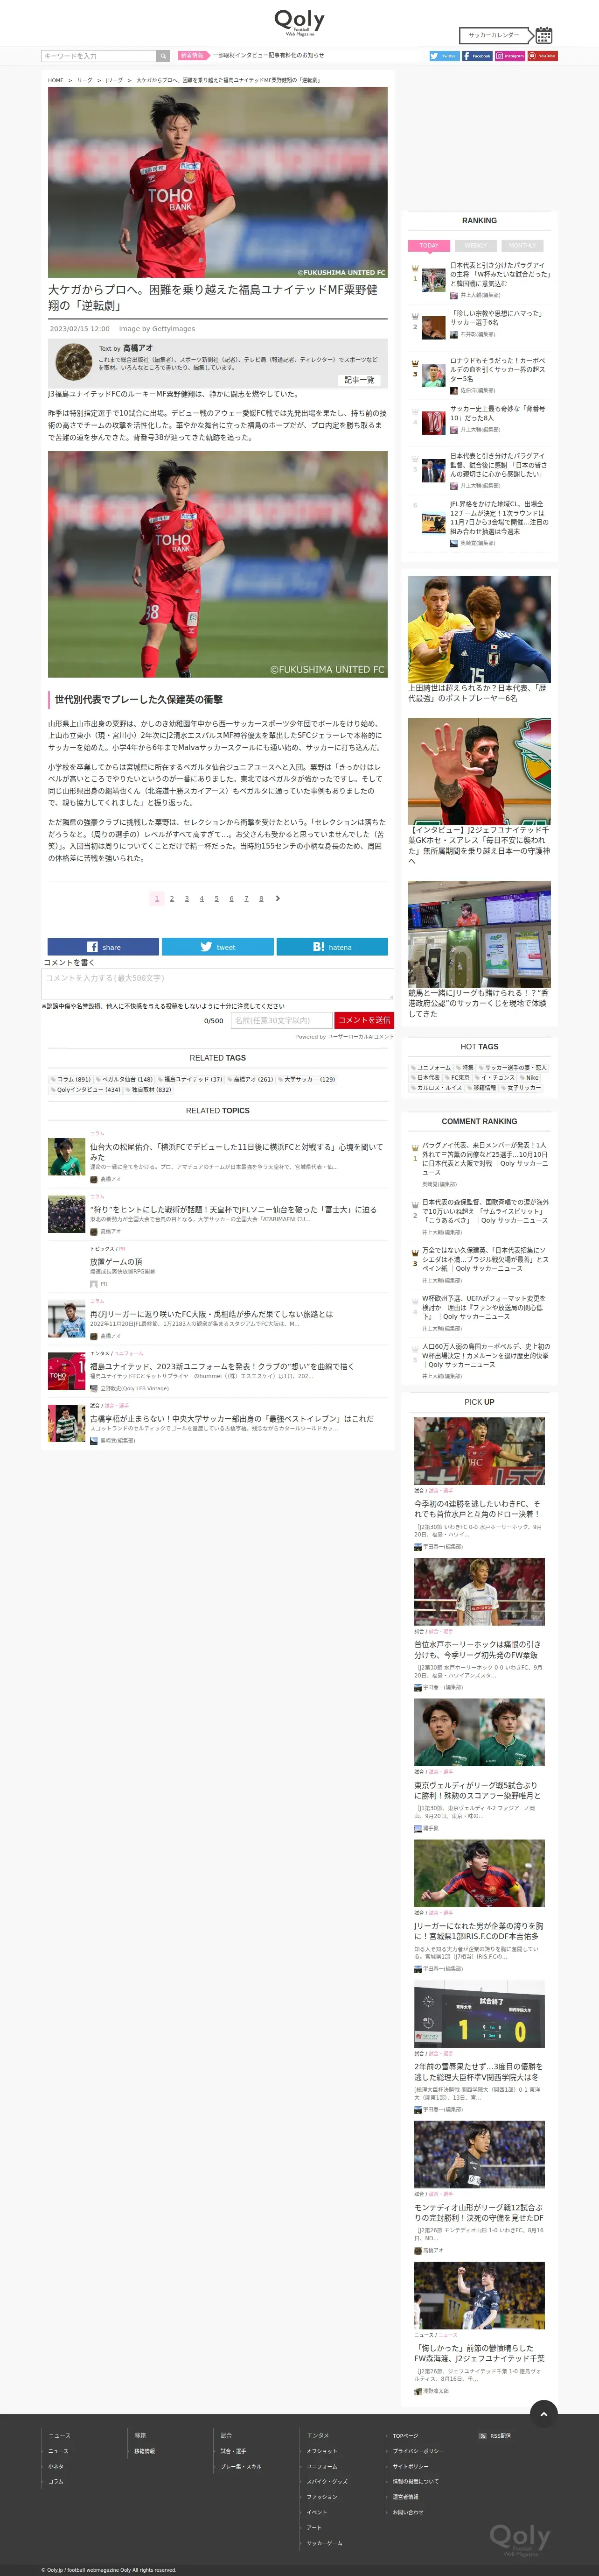This screenshot has width=599, height=2576.
Task: Click Jリーグ in the breadcrumb
Action: (115, 80)
